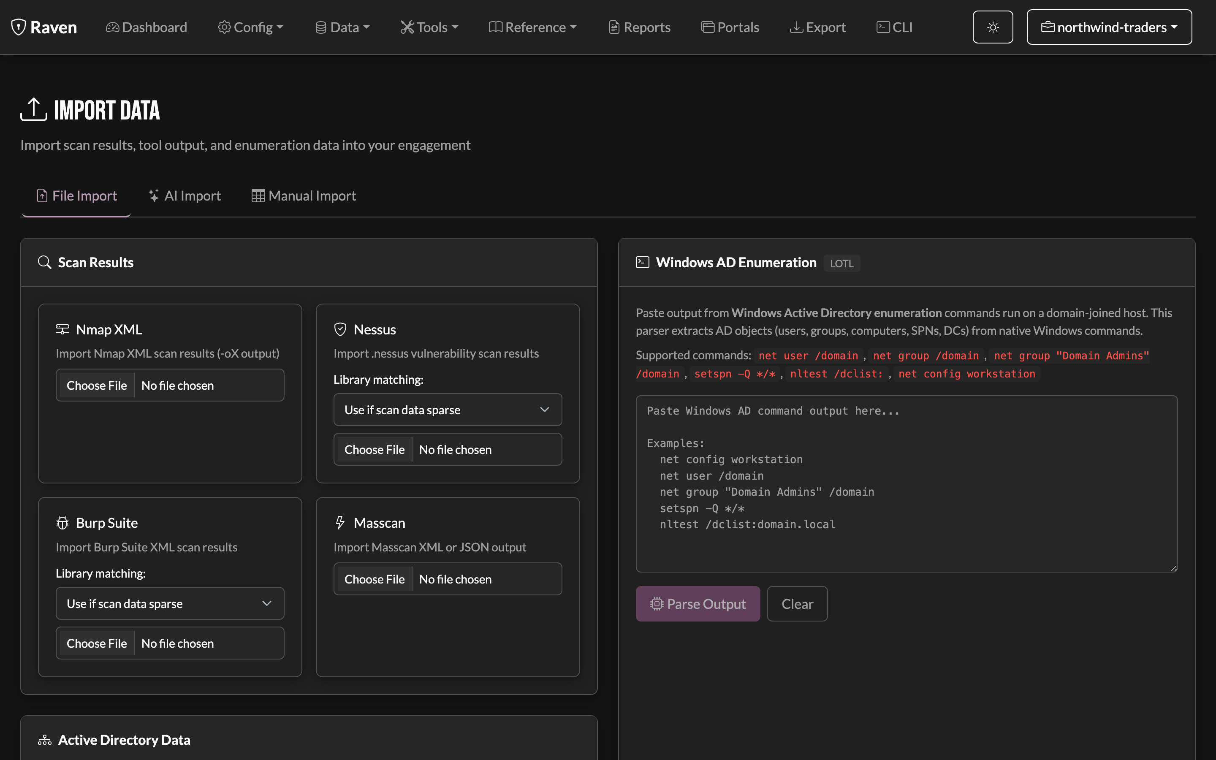Image resolution: width=1216 pixels, height=760 pixels.
Task: Open Burp Suite Library matching select box
Action: click(x=170, y=603)
